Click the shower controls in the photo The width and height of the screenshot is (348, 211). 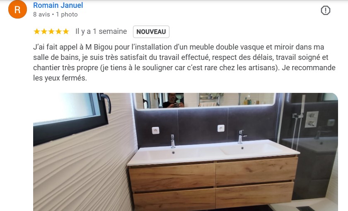312,119
